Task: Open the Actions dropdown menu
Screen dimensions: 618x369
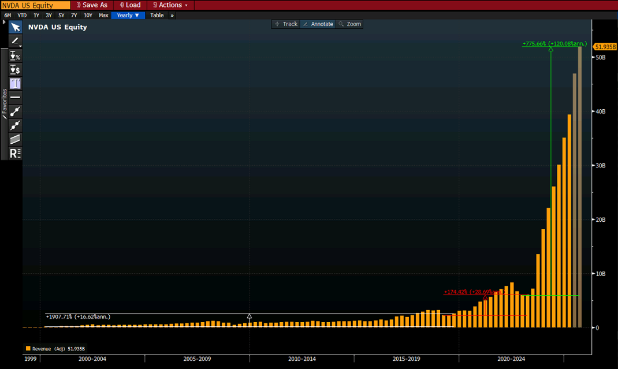Action: click(170, 5)
